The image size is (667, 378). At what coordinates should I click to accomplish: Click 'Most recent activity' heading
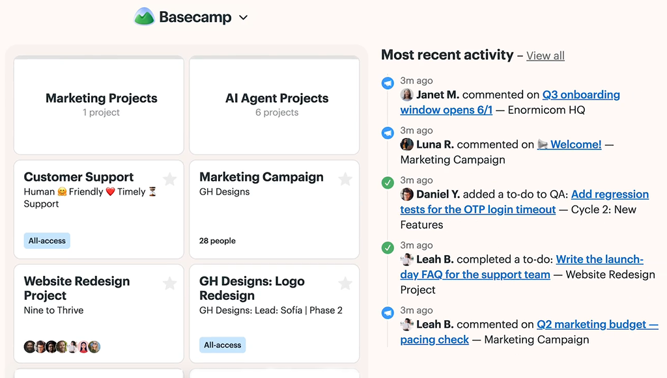pyautogui.click(x=447, y=55)
